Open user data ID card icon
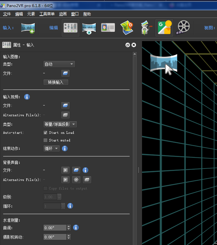 (x=108, y=28)
